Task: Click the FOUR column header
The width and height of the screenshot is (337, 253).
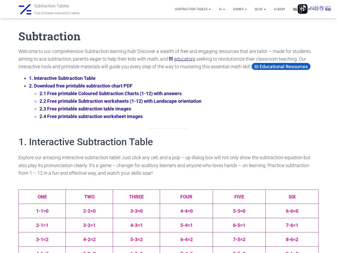Action: [186, 197]
